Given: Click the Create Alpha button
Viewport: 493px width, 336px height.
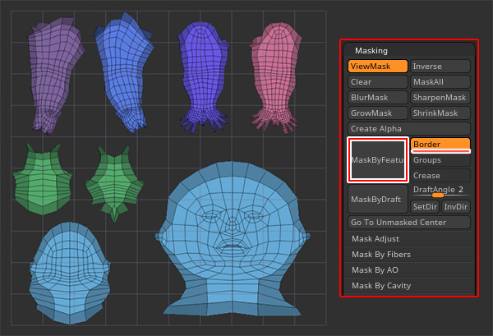Looking at the screenshot, I should tap(408, 129).
